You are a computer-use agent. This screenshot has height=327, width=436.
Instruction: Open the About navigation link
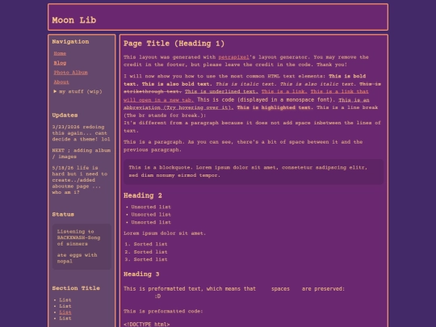(x=61, y=82)
